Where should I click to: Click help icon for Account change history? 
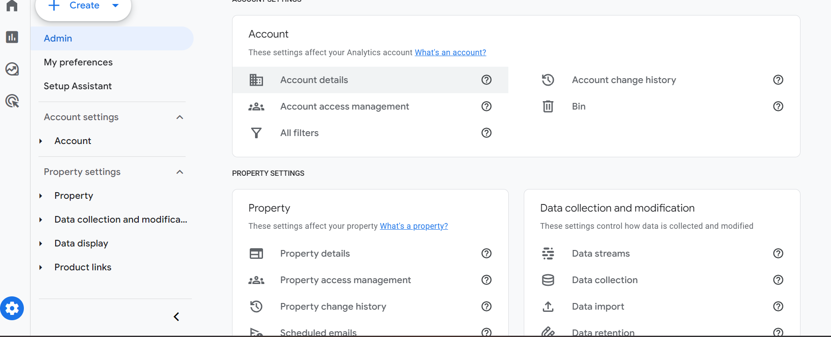(778, 80)
